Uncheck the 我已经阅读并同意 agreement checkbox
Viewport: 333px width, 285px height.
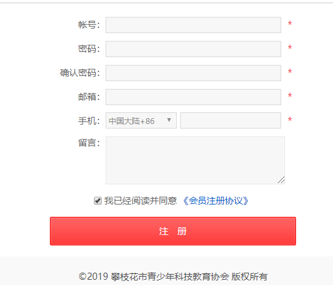(98, 201)
